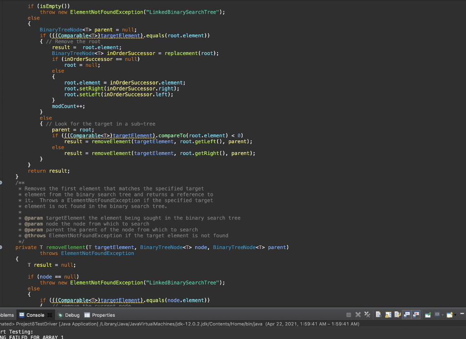Click 'modCount++;' statement in editor
The height and width of the screenshot is (339, 466).
point(68,106)
